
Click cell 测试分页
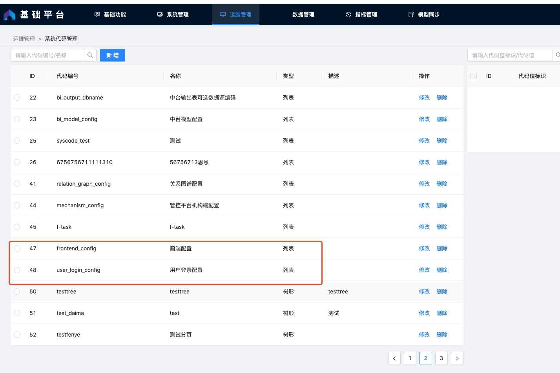click(x=181, y=335)
